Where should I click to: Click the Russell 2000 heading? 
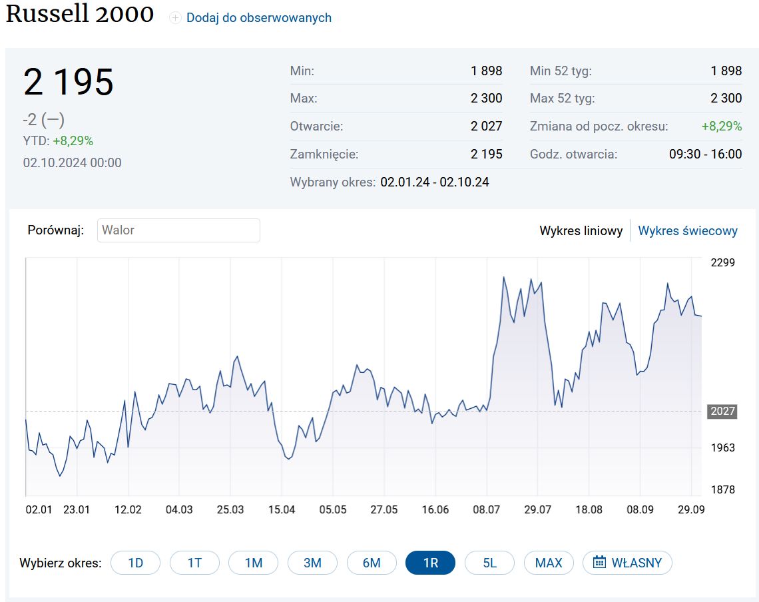tap(80, 14)
